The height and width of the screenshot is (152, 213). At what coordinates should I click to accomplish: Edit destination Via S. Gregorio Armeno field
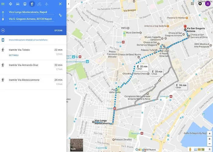click(31, 19)
